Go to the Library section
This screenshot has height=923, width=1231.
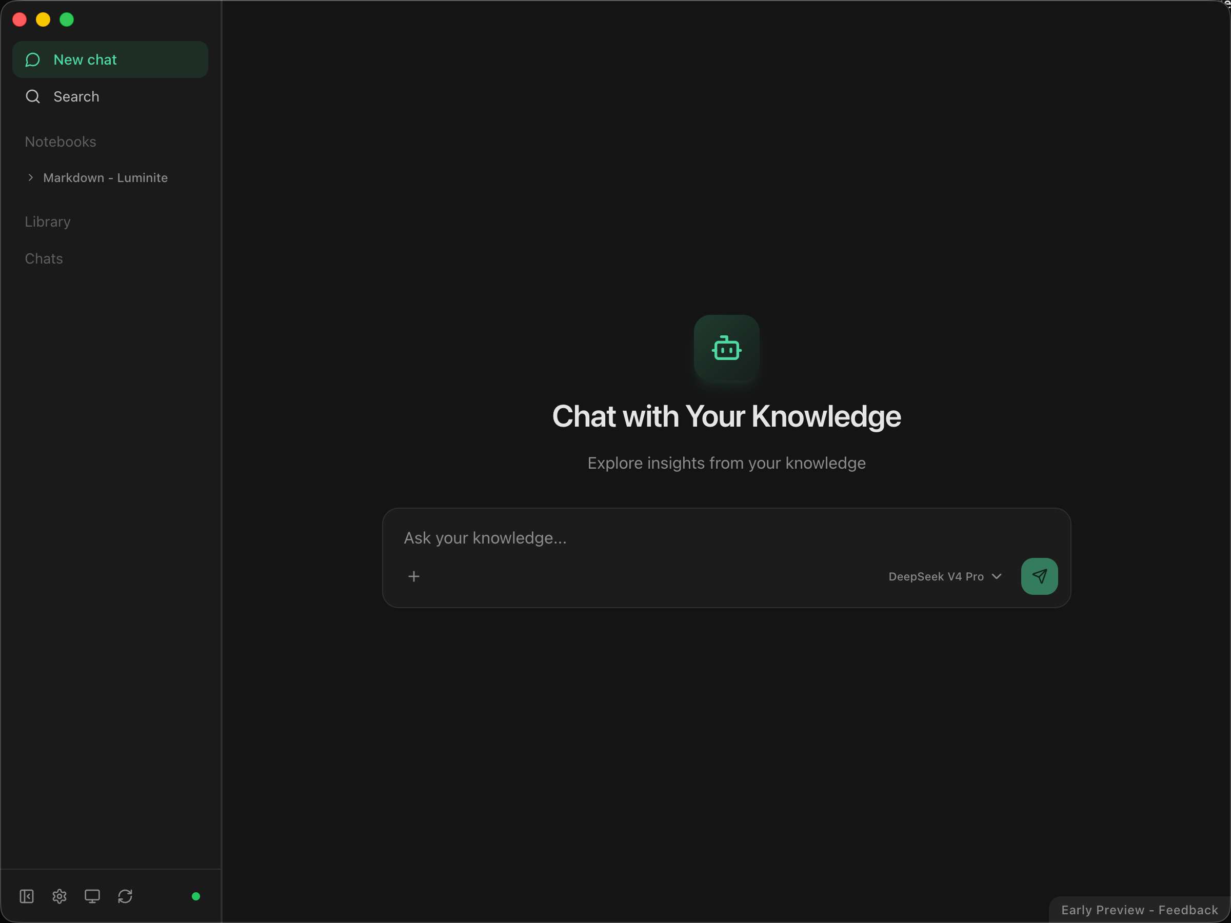(48, 222)
